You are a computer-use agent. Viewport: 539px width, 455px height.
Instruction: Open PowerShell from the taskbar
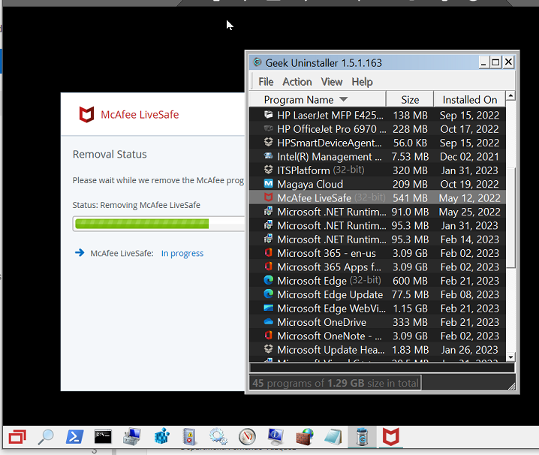74,437
